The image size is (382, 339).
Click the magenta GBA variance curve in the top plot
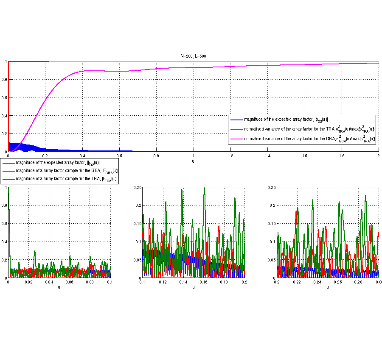pos(127,71)
